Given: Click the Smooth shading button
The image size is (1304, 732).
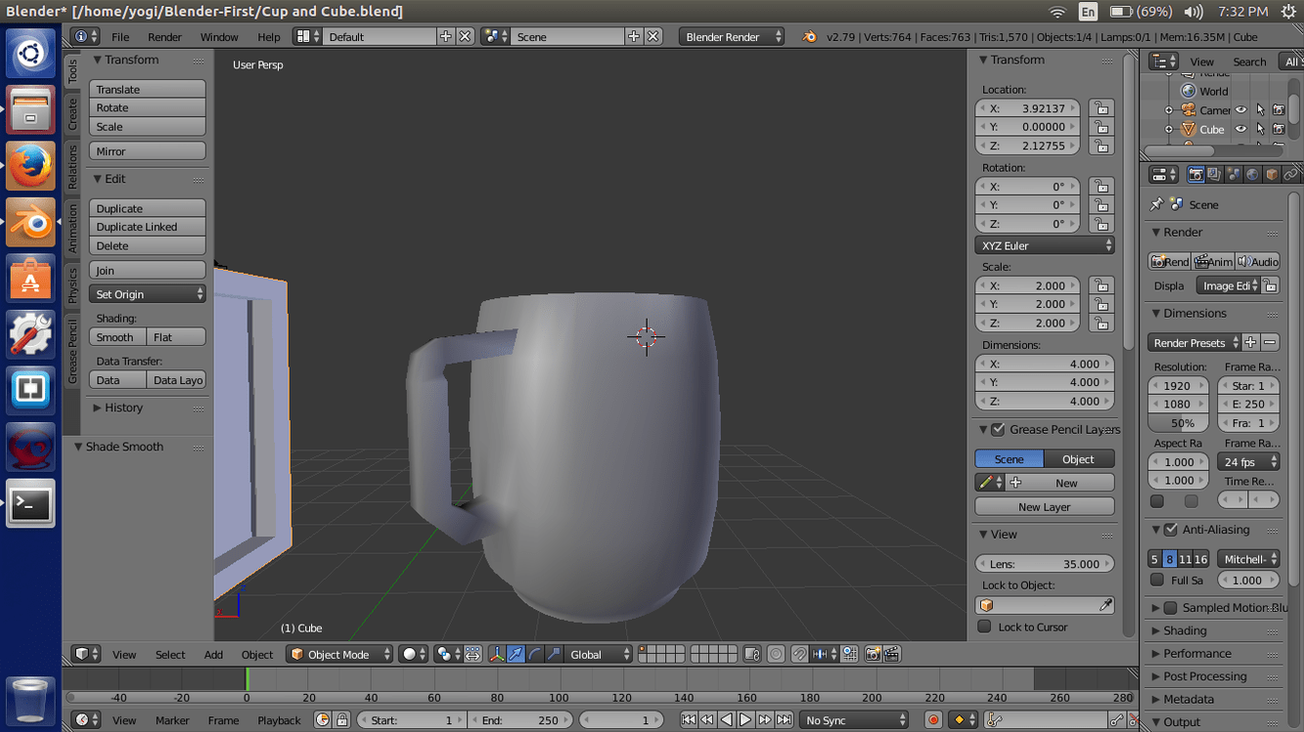Looking at the screenshot, I should click(x=116, y=337).
